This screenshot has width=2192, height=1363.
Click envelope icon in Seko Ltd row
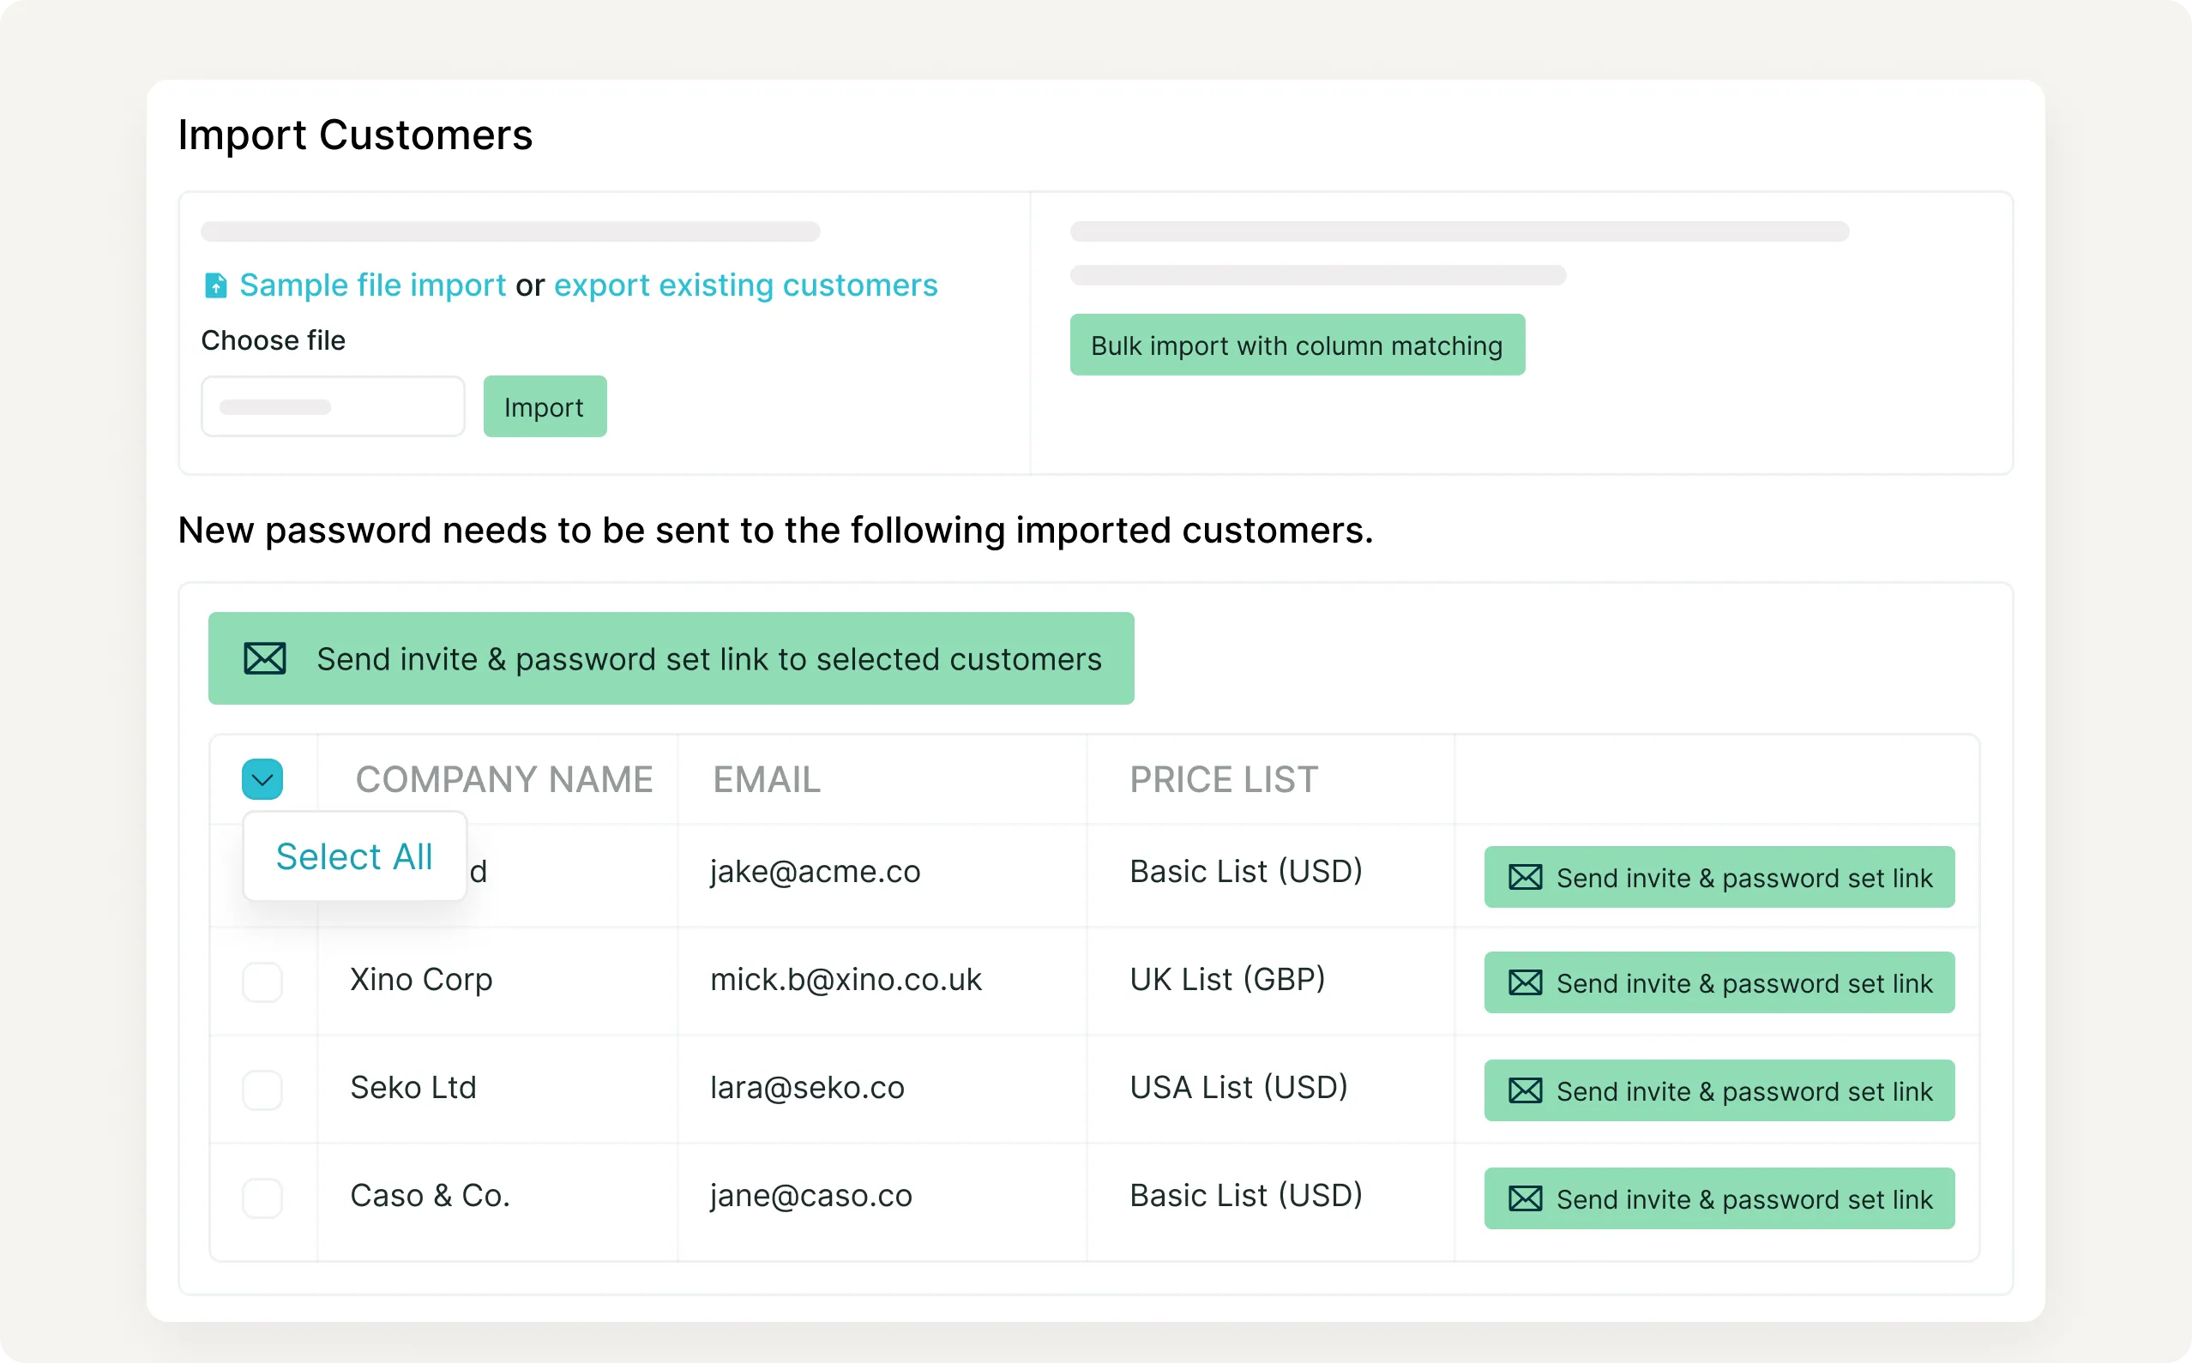(x=1525, y=1090)
